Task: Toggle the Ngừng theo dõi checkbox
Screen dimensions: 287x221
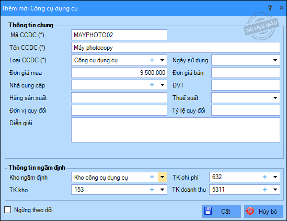Action: (7, 209)
